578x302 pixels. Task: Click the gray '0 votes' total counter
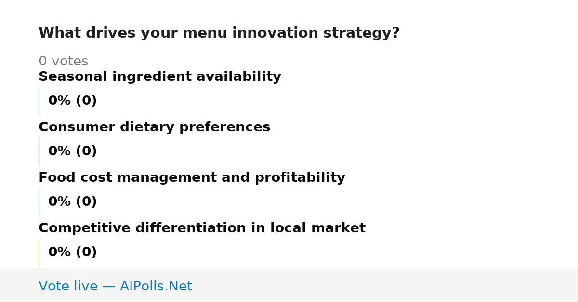pyautogui.click(x=63, y=62)
